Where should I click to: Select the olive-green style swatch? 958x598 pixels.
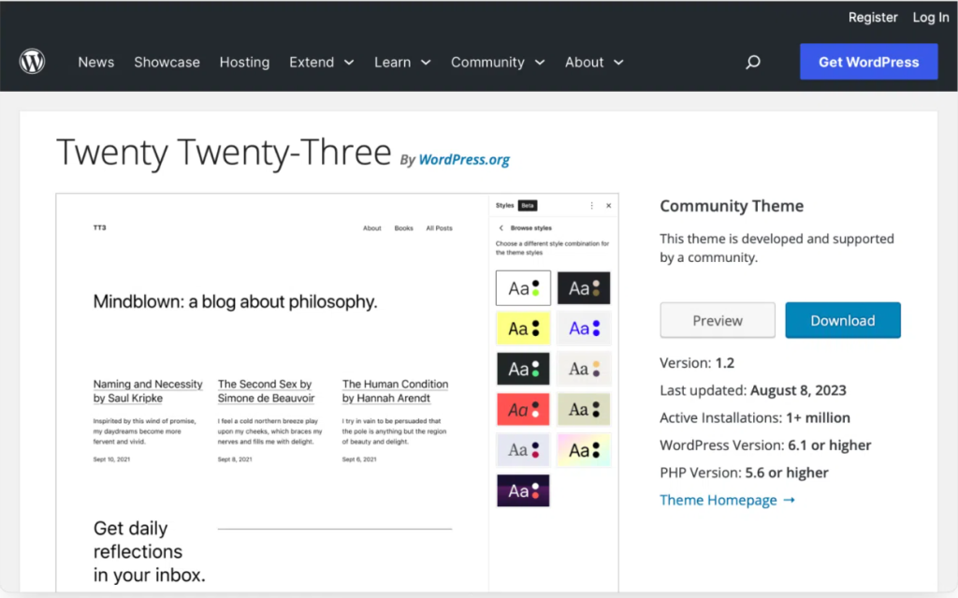[x=584, y=409]
